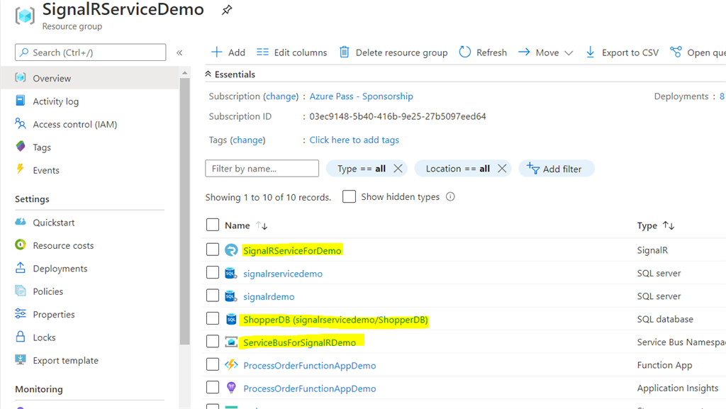Collapse the left sidebar with double chevron
Image resolution: width=726 pixels, height=409 pixels.
tap(179, 52)
